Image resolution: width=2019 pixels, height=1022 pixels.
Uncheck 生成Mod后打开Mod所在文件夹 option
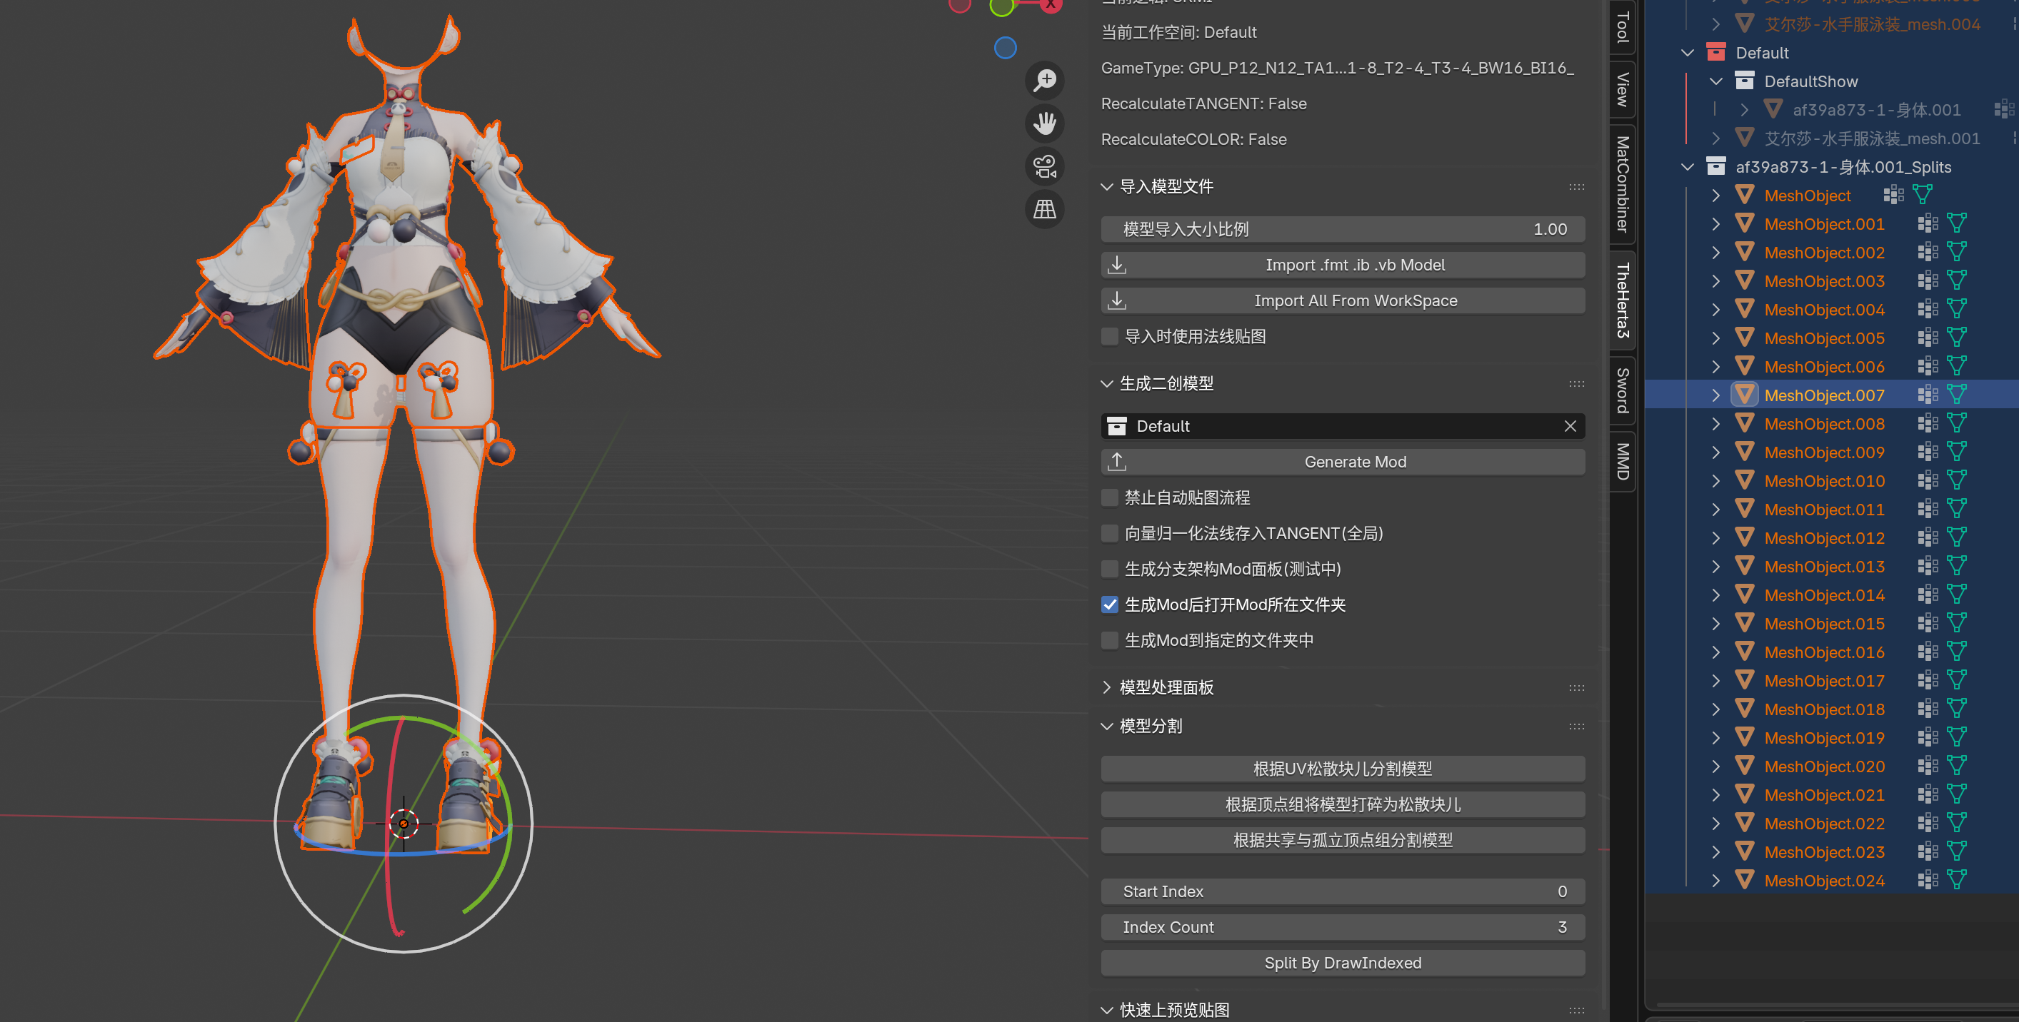tap(1110, 604)
